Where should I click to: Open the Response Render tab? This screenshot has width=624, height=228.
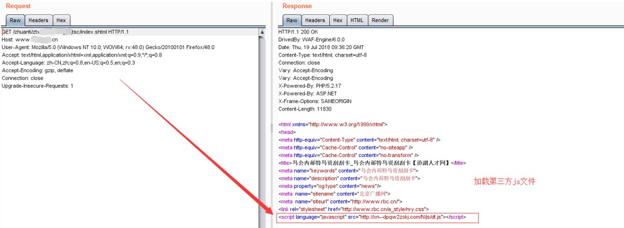(380, 20)
